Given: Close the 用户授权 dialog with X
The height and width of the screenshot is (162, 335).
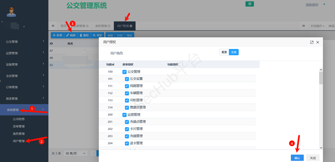Looking at the screenshot, I should point(318,42).
